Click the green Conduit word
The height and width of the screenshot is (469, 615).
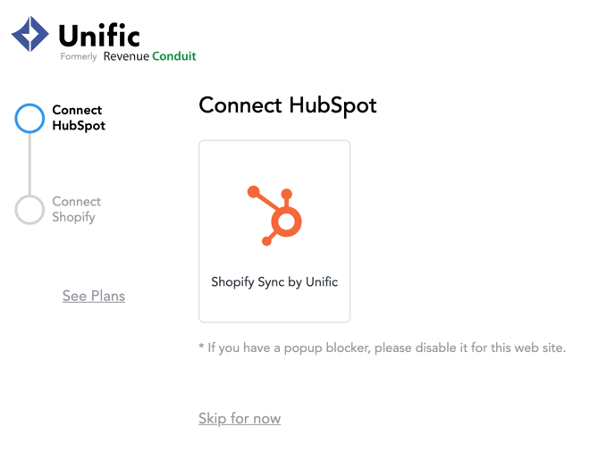(x=173, y=56)
